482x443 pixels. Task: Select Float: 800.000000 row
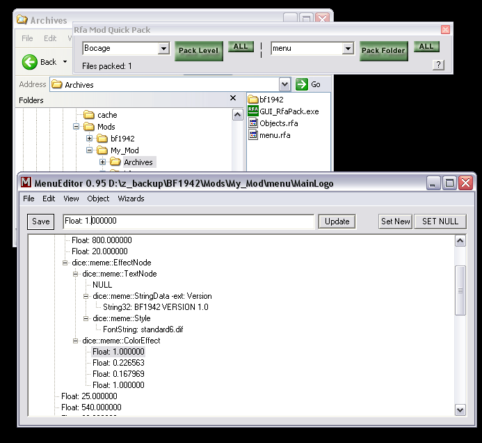(102, 240)
